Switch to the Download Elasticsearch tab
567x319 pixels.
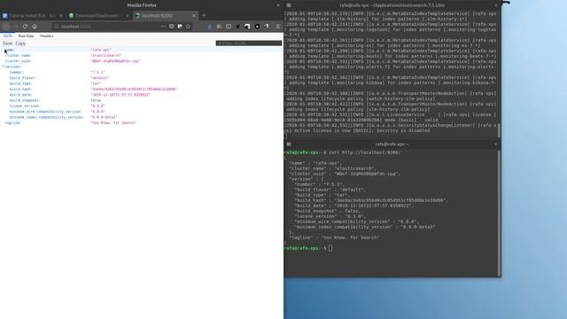point(99,16)
